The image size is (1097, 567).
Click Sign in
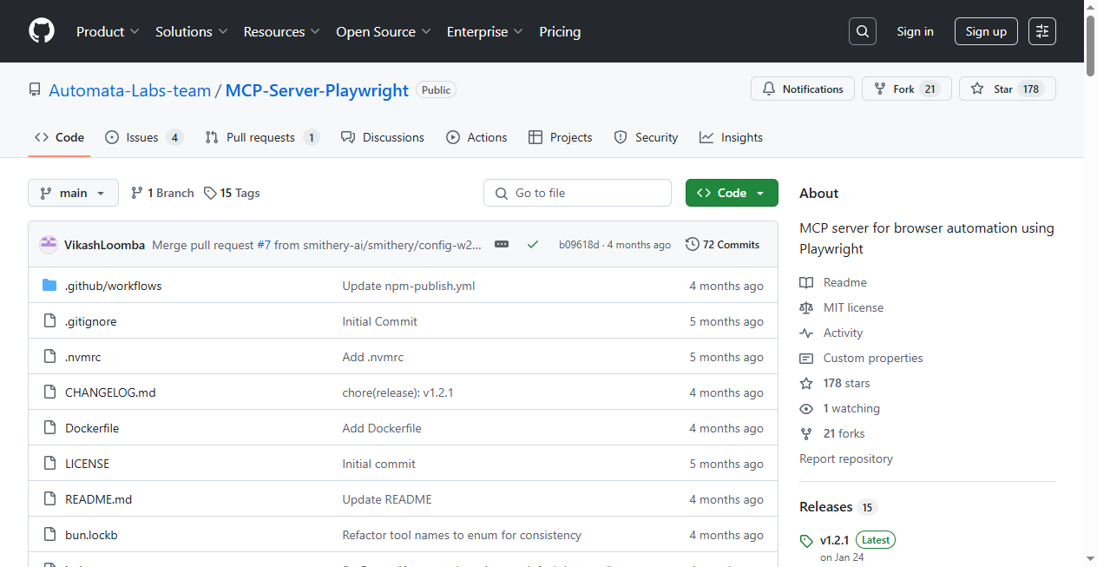tap(915, 31)
